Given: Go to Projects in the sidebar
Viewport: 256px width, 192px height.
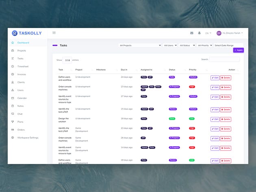Looking at the screenshot, I should point(22,50).
